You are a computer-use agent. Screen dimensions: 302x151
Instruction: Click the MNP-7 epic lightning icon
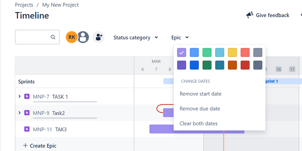point(27,97)
